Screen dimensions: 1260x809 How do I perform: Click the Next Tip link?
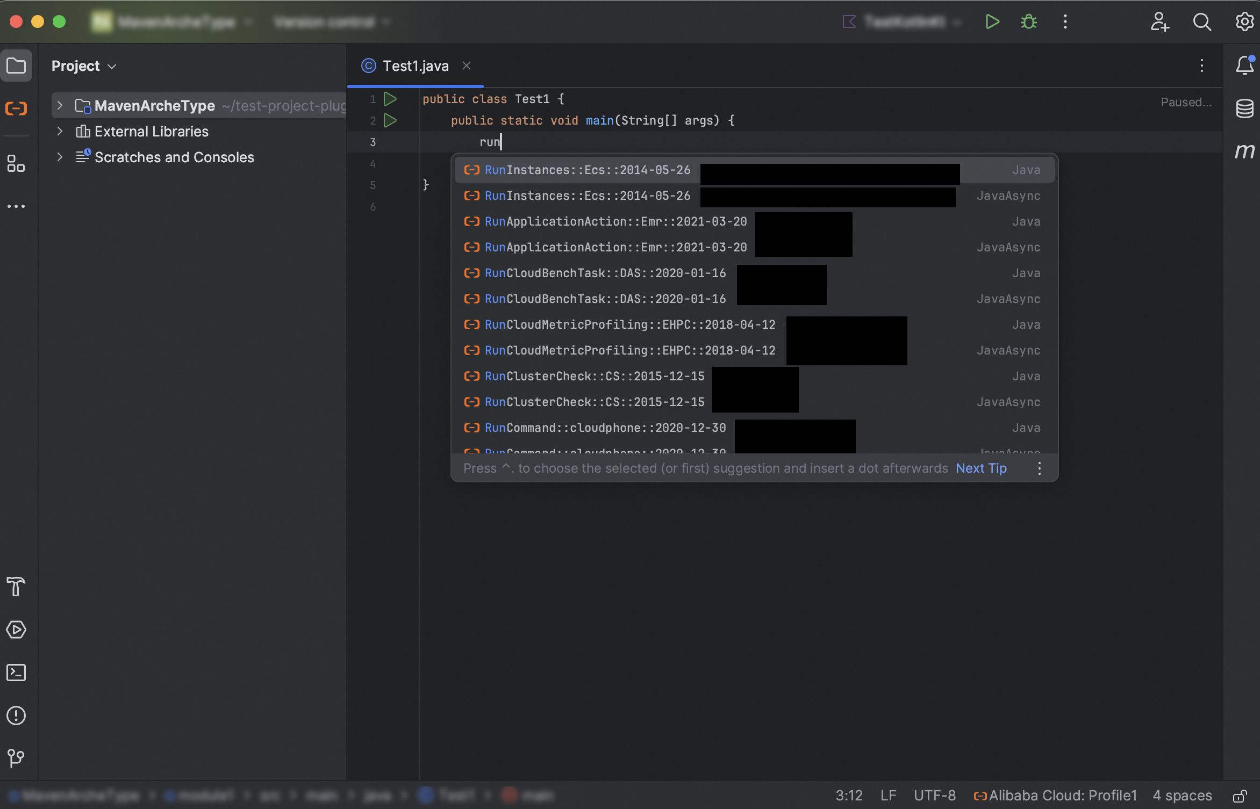(981, 468)
